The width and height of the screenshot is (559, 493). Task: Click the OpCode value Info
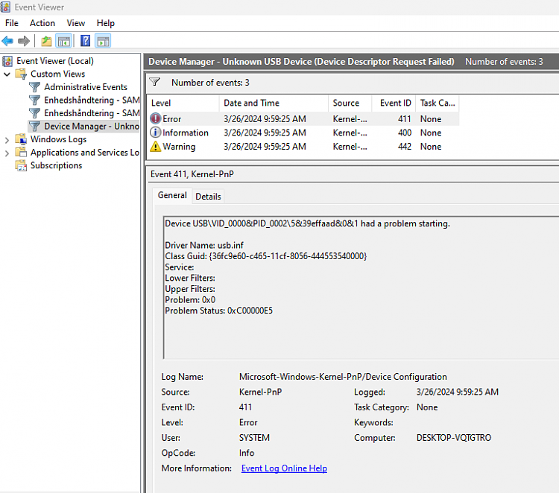(x=247, y=453)
